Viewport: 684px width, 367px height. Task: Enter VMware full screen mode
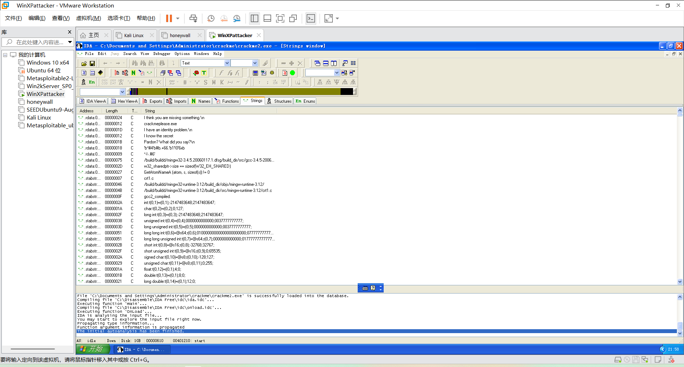tap(280, 18)
